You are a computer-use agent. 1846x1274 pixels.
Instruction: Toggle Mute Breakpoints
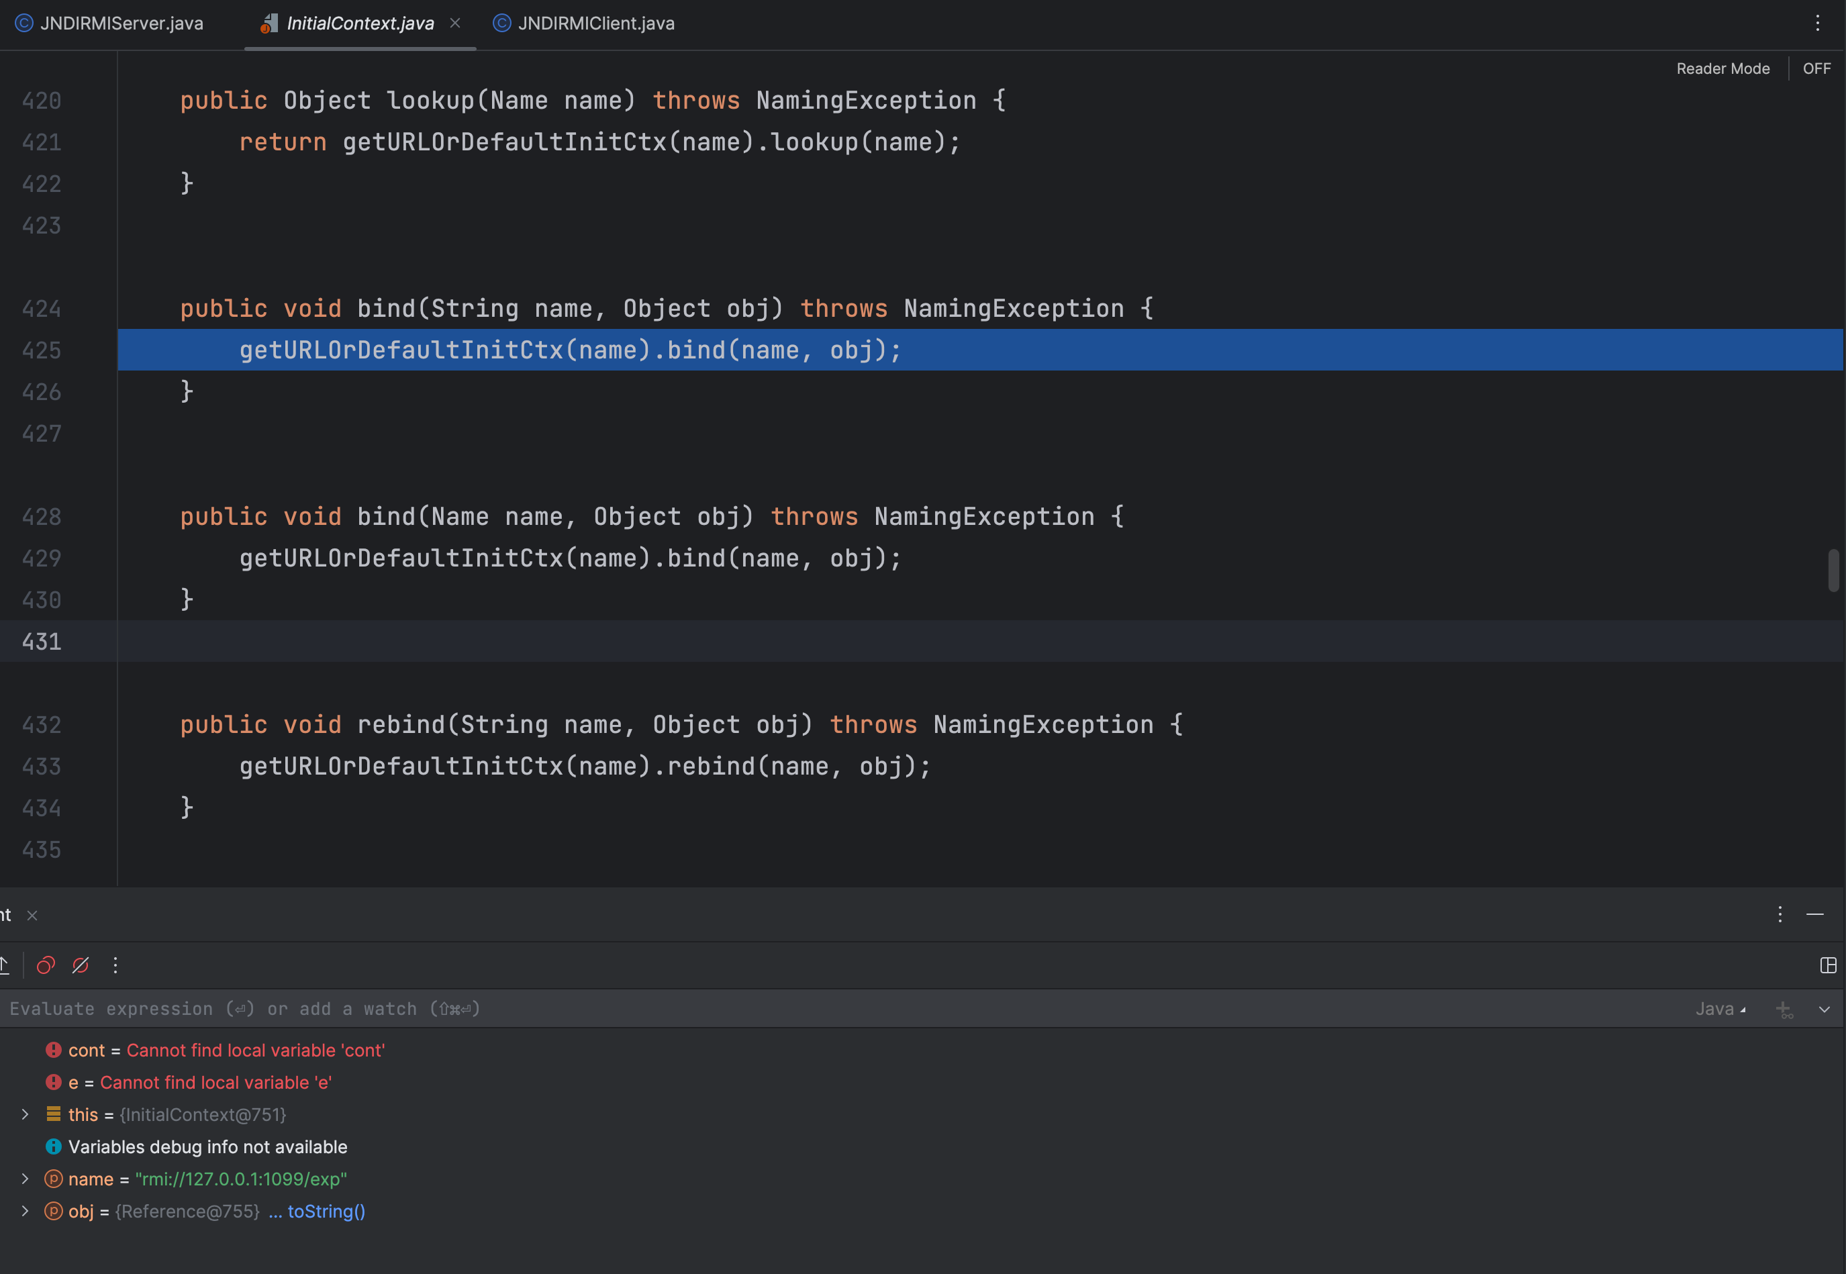click(81, 965)
